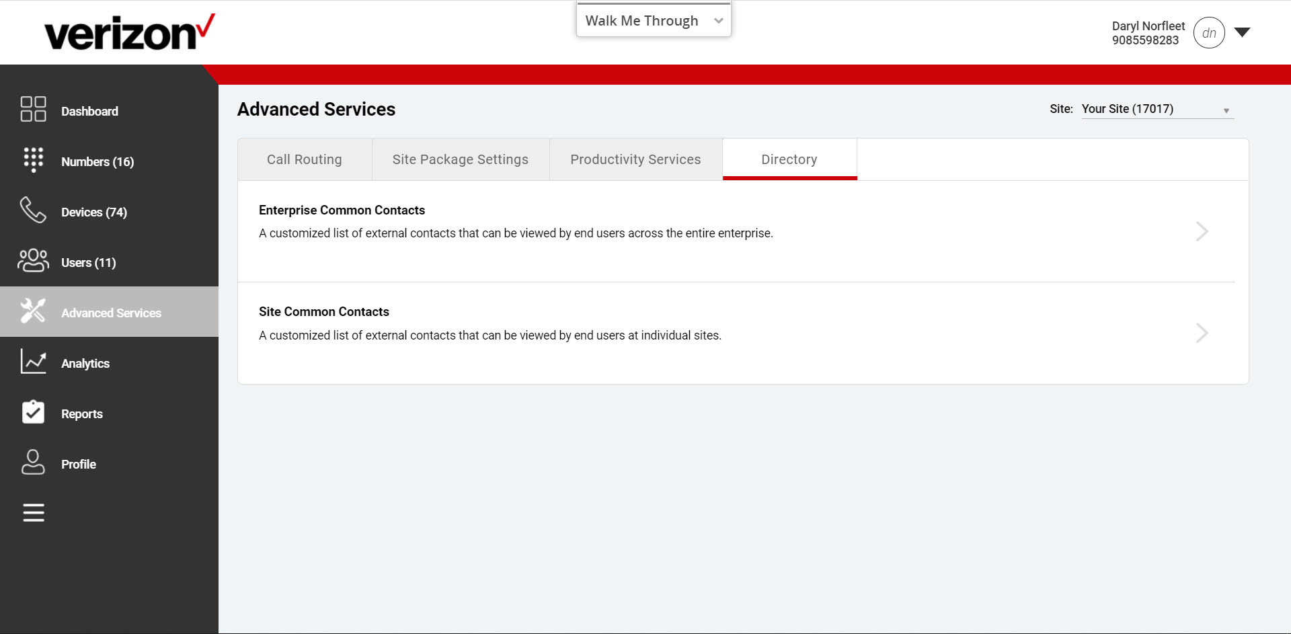Click the individual sites description text
The height and width of the screenshot is (634, 1291).
pyautogui.click(x=490, y=335)
